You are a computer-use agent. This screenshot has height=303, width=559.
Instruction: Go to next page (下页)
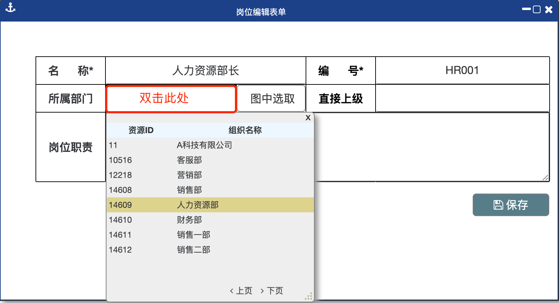point(272,290)
